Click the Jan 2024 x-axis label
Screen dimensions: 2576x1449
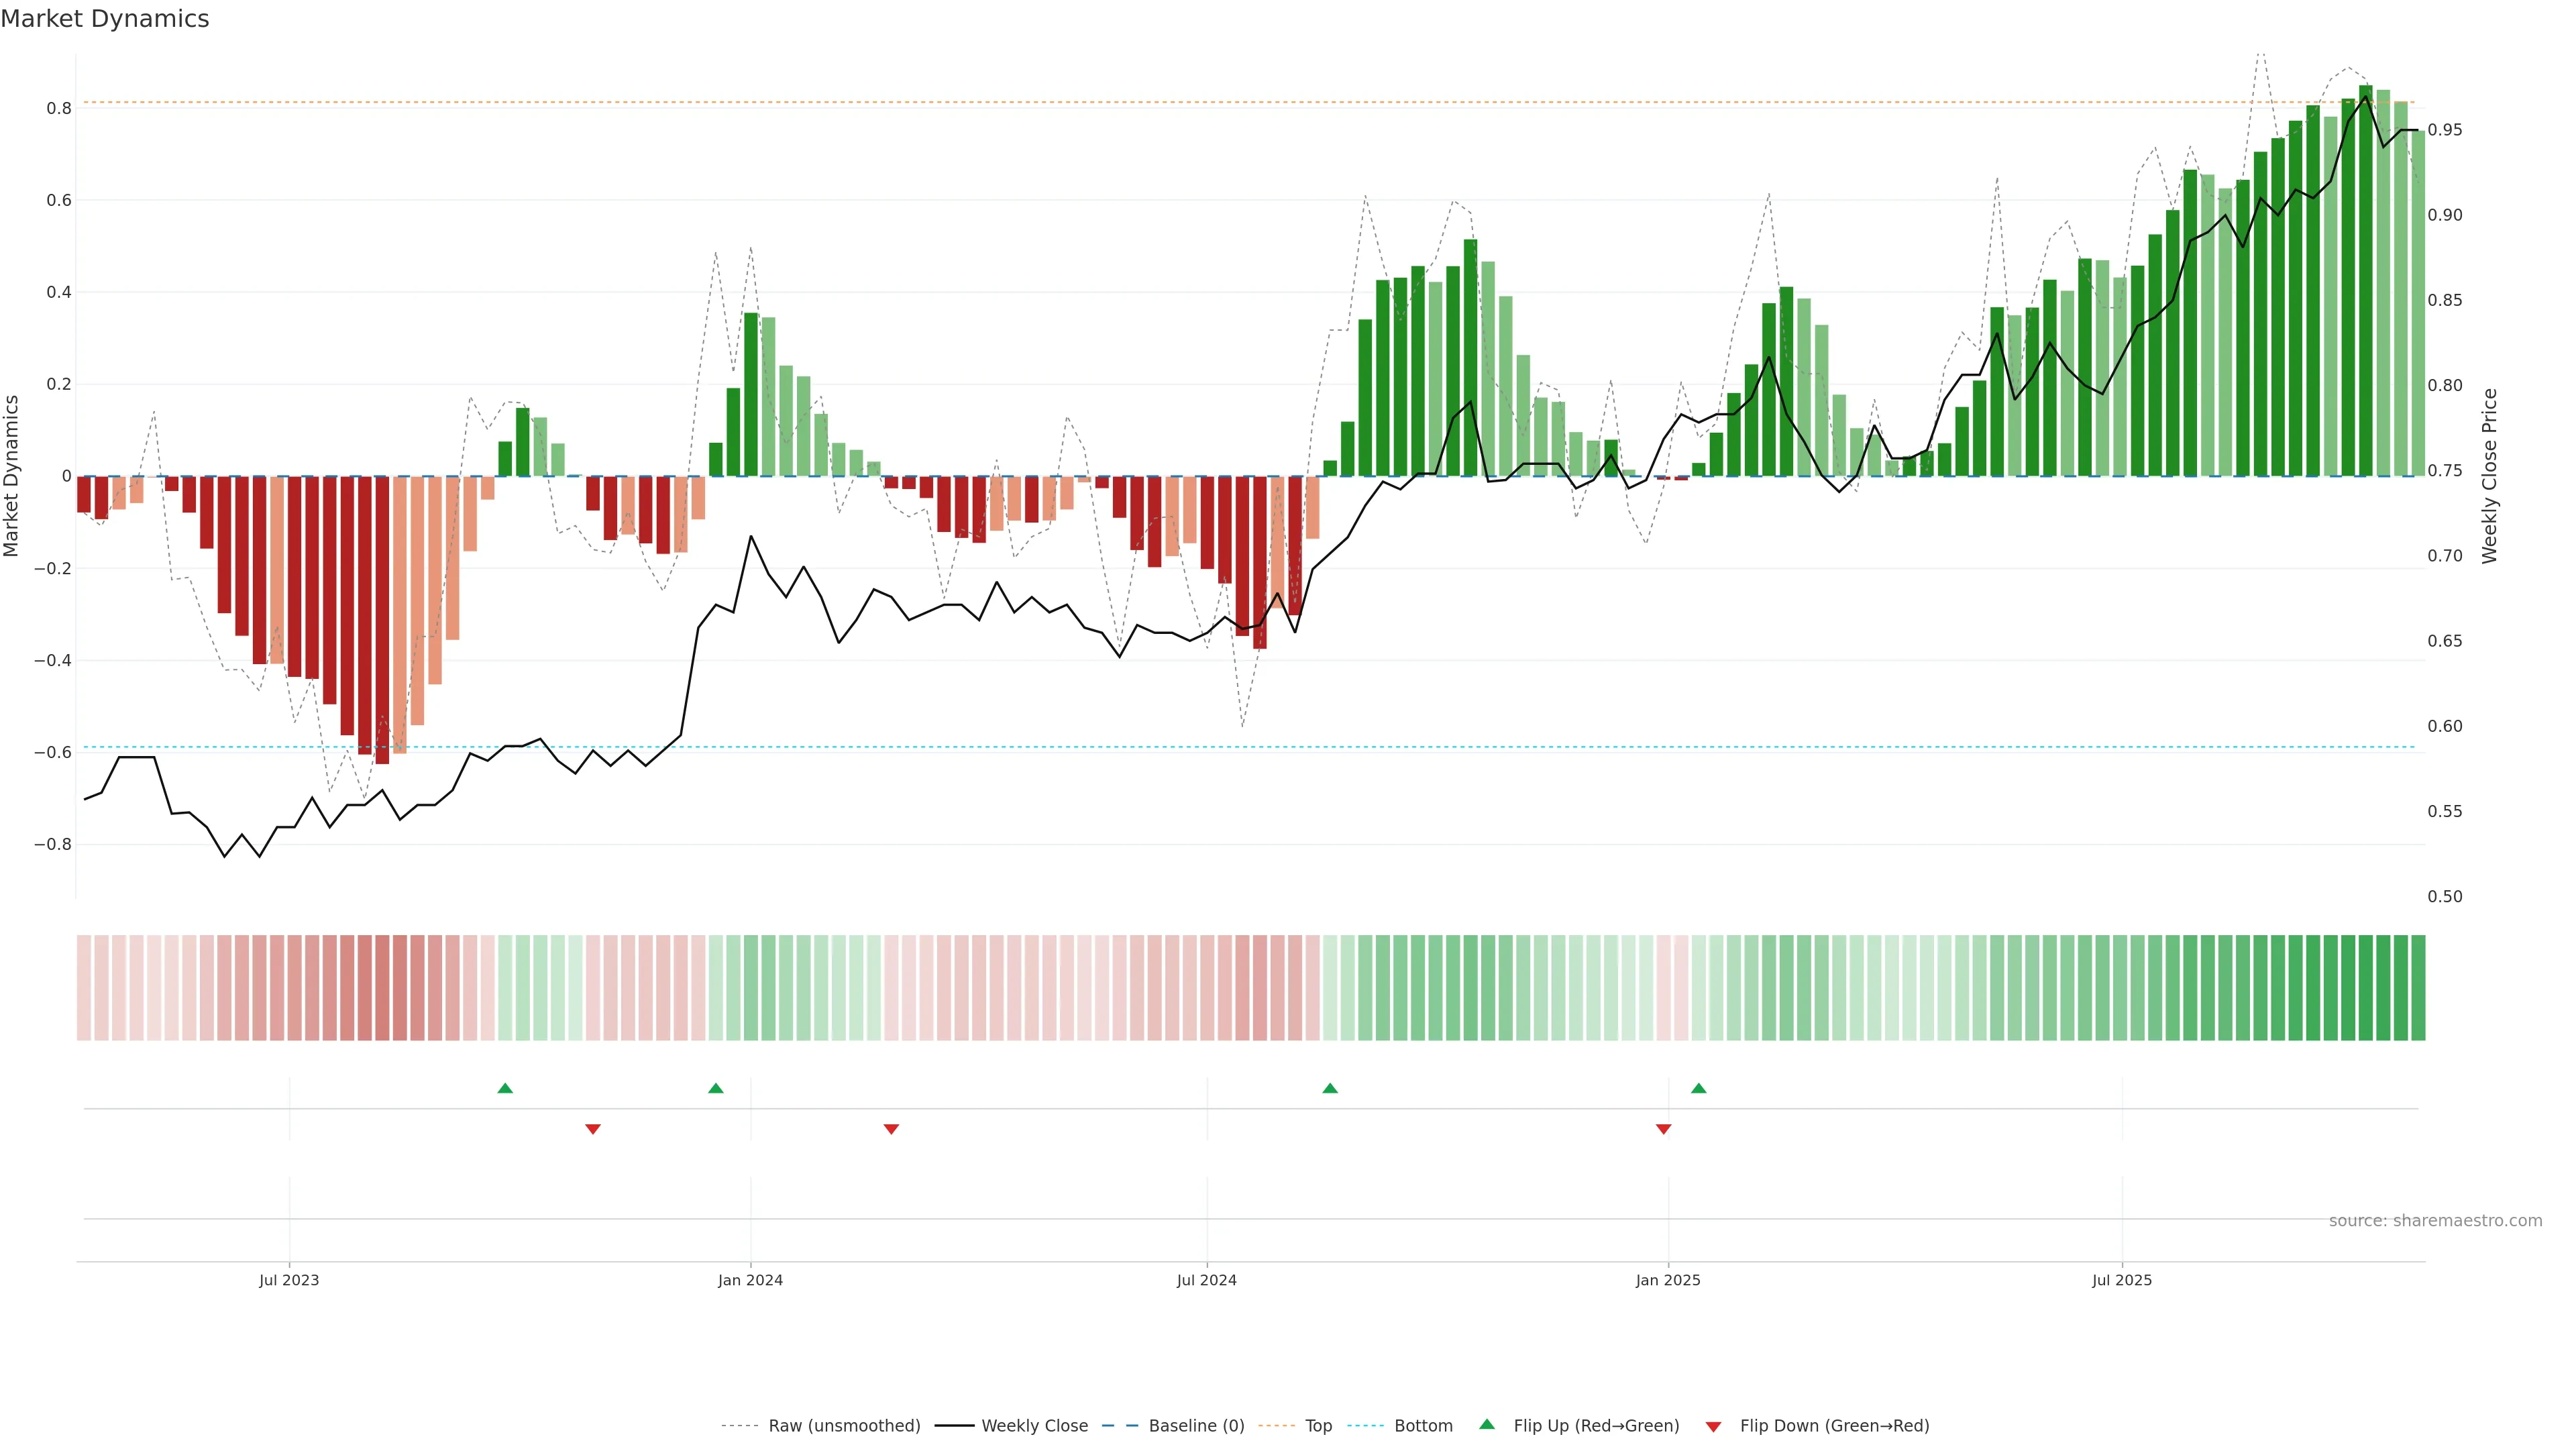[x=750, y=1280]
